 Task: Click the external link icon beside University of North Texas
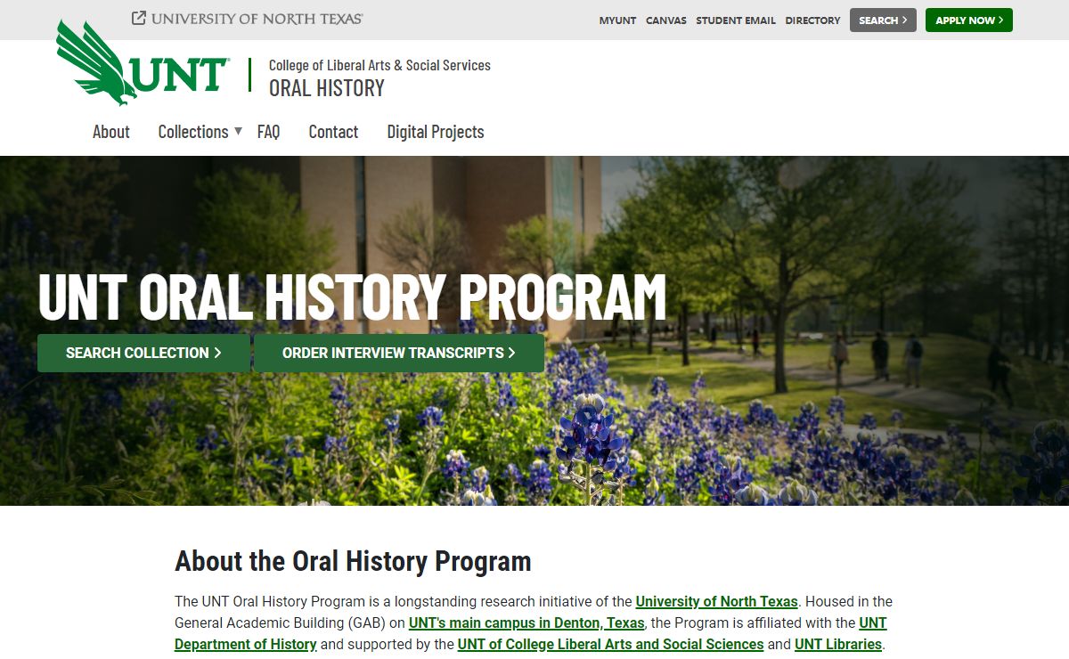139,18
